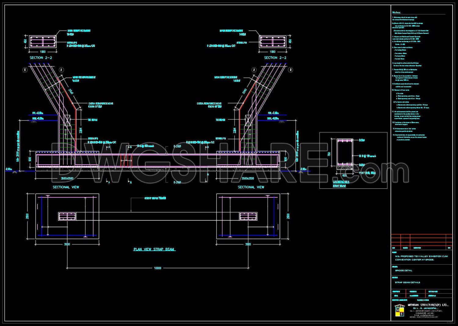This screenshot has height=326, width=458.
Task: Click the FFL +0.10m level marker
Action: (38, 113)
